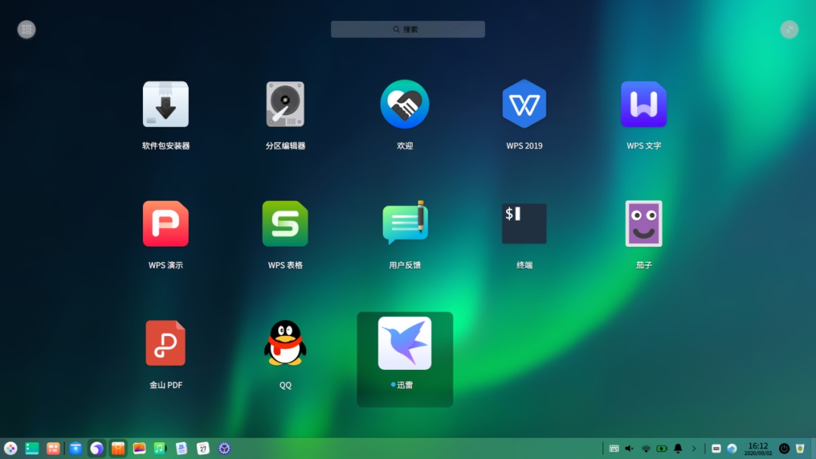The image size is (816, 459).
Task: Open the contacts document dock icon
Action: (181, 448)
